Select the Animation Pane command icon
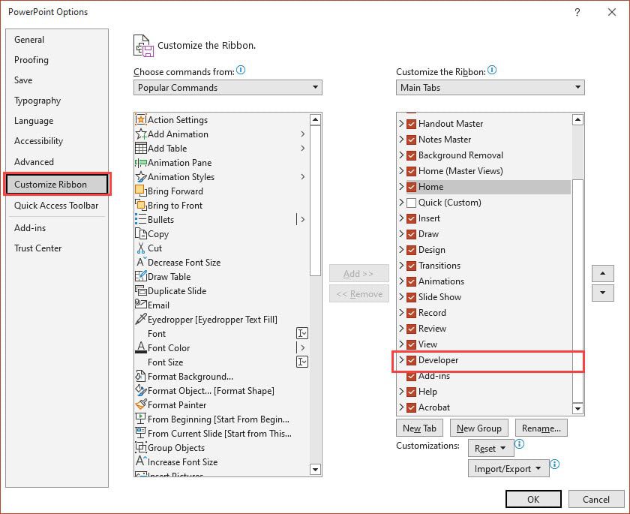Image resolution: width=630 pixels, height=514 pixels. tap(142, 163)
